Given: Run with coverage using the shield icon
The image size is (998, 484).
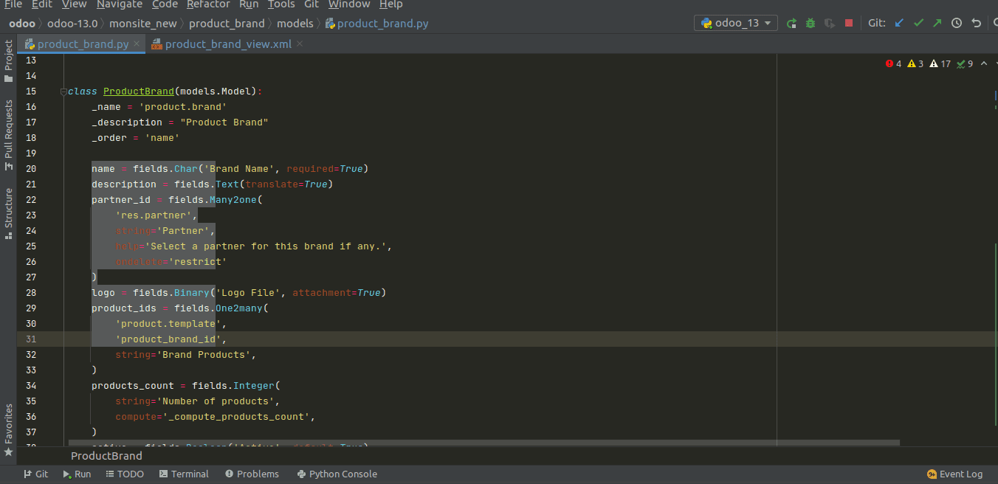Looking at the screenshot, I should click(x=830, y=23).
